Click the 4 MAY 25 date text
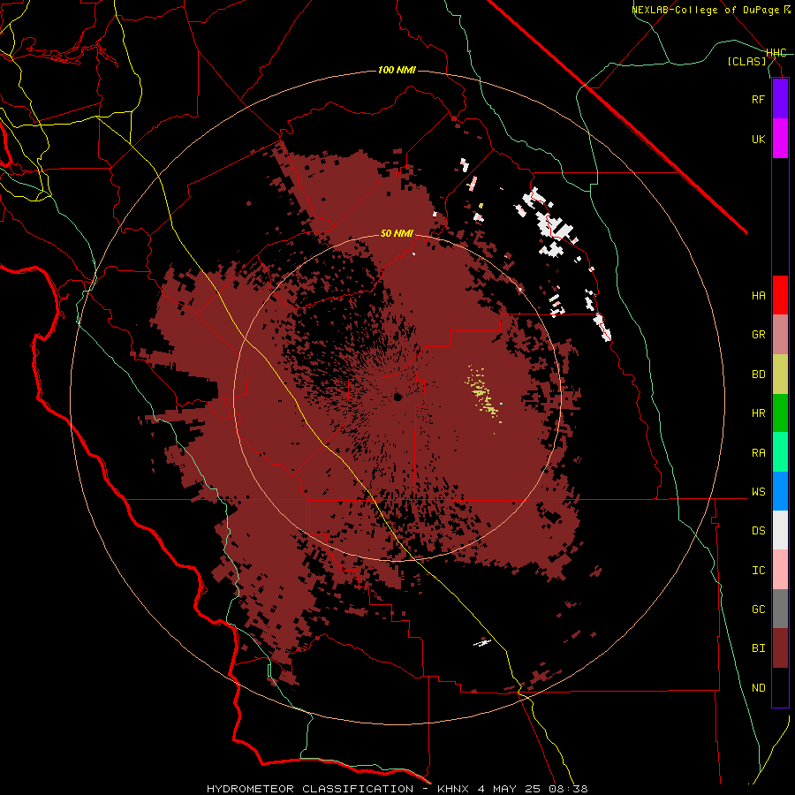 point(509,789)
